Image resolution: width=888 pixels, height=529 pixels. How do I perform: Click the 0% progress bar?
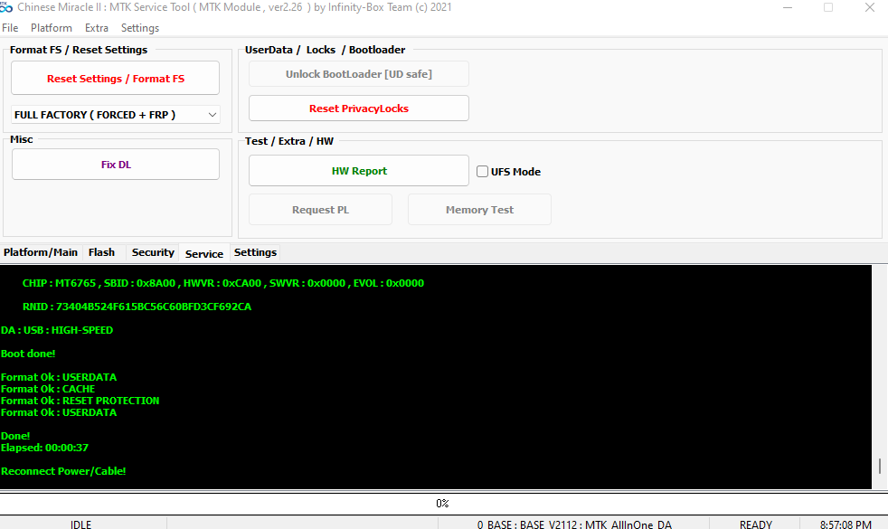point(444,503)
